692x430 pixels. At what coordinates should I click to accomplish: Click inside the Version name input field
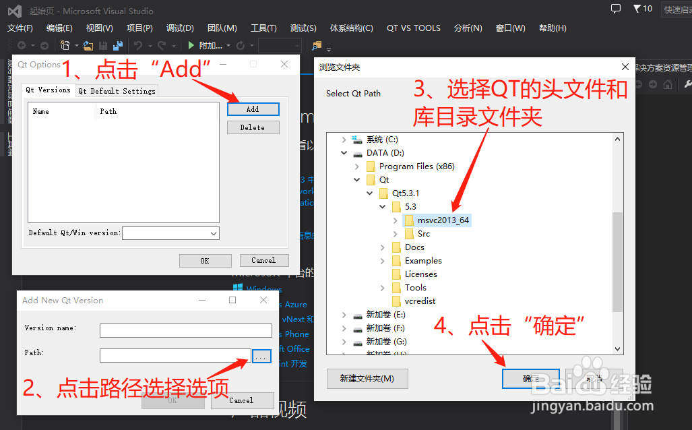coord(185,330)
